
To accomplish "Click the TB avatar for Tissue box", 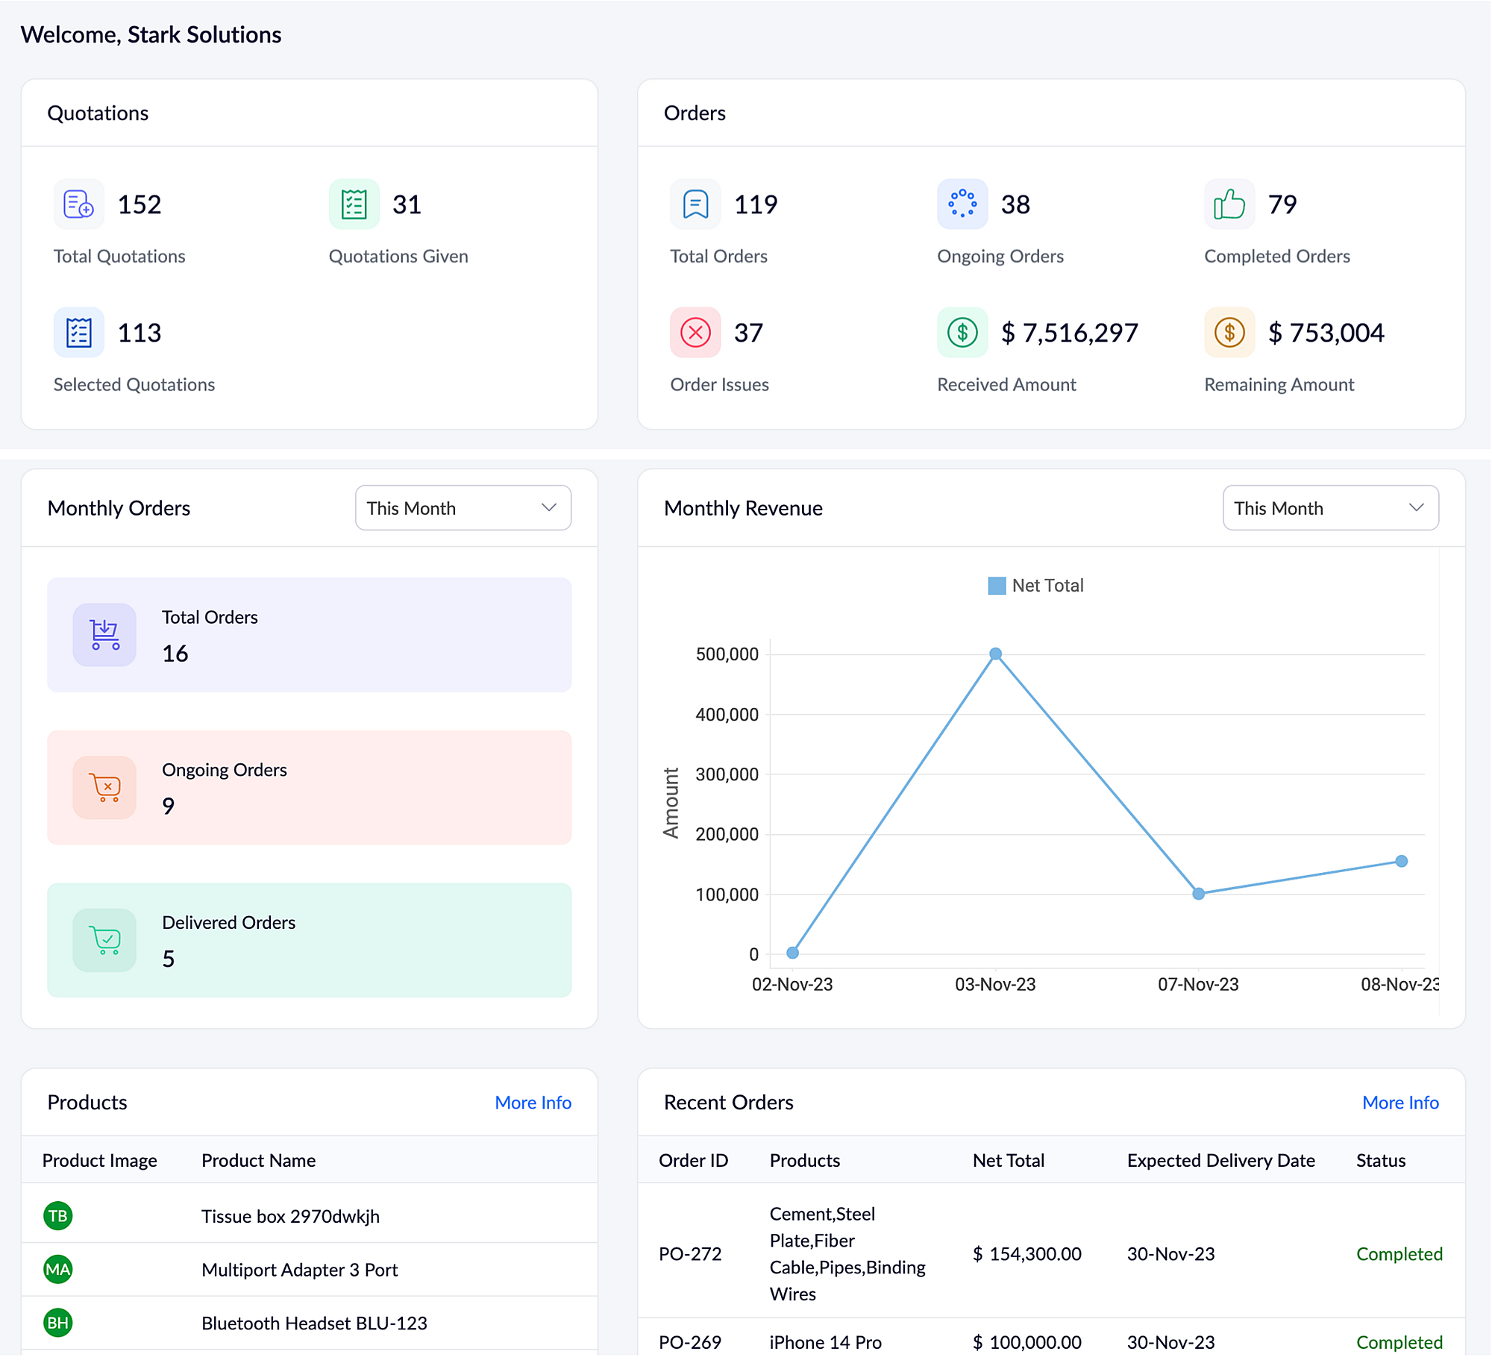I will (57, 1216).
